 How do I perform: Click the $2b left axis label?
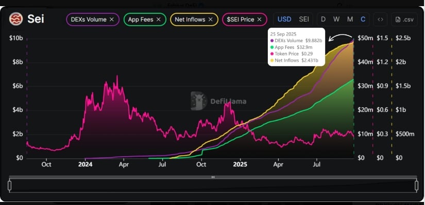[x=18, y=134]
